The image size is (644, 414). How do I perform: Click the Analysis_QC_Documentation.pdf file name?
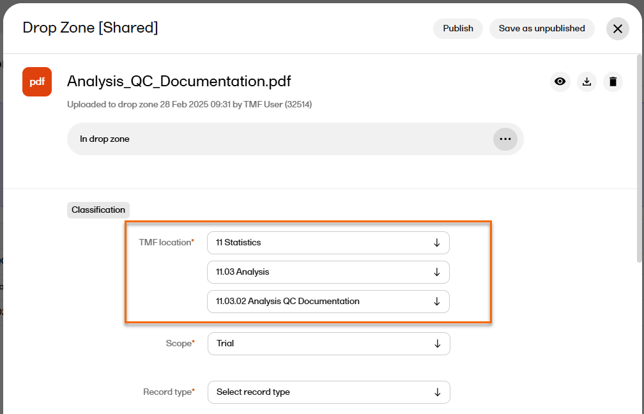tap(179, 81)
